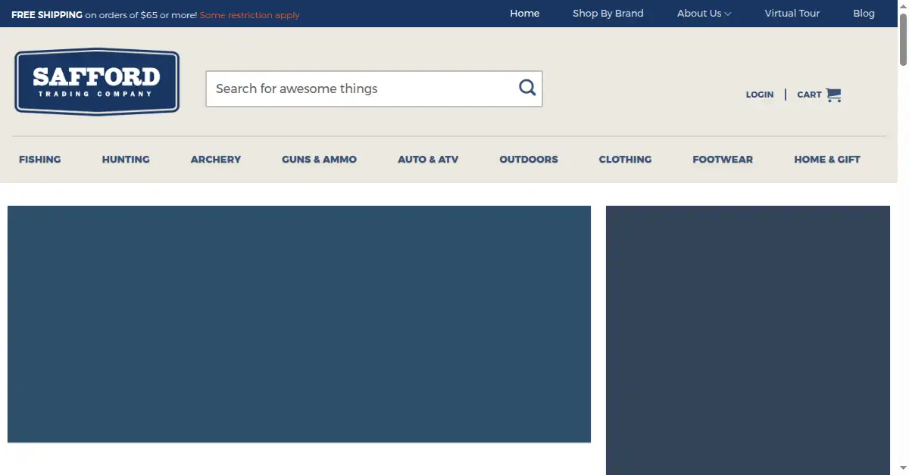This screenshot has height=475, width=909.
Task: Click the magnifying glass search icon
Action: [x=527, y=88]
